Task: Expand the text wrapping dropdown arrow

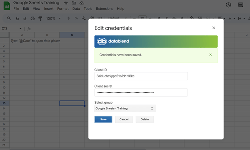Action: coord(244,18)
